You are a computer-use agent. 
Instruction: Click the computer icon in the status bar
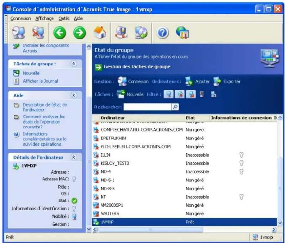pos(255,237)
